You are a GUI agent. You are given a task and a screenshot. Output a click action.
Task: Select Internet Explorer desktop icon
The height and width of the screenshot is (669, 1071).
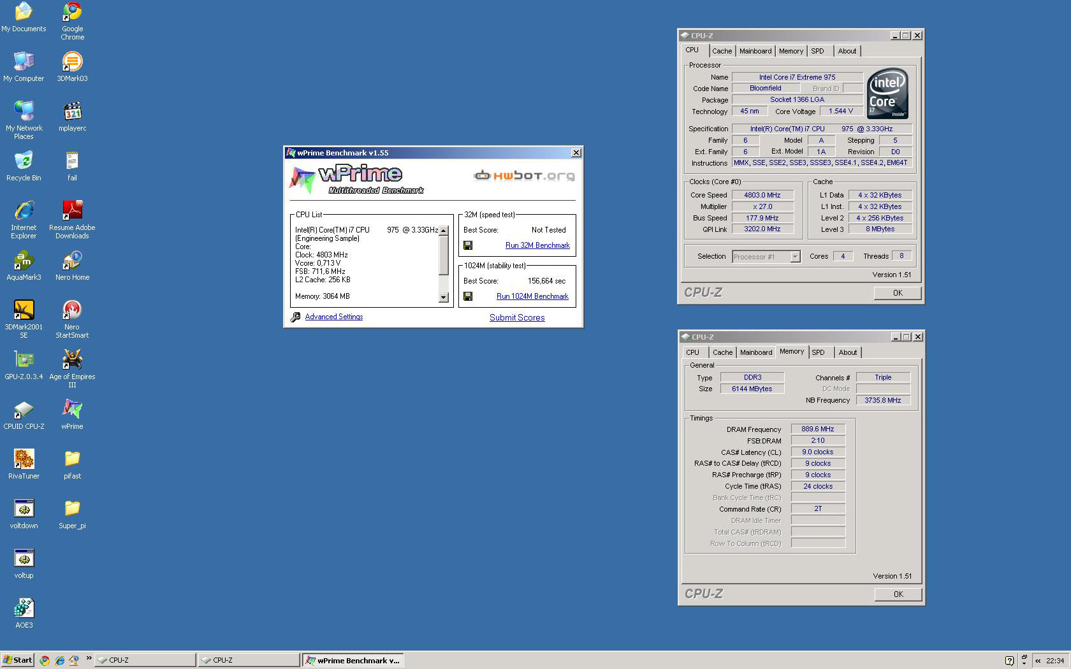click(x=24, y=220)
